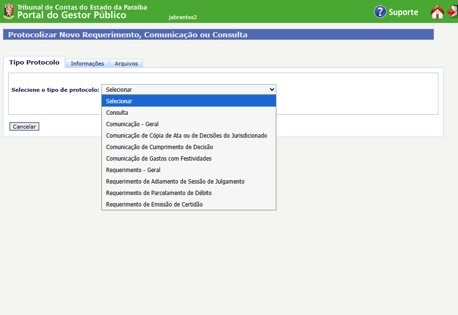Switch to the Informações tab
Image resolution: width=458 pixels, height=315 pixels.
tap(87, 64)
